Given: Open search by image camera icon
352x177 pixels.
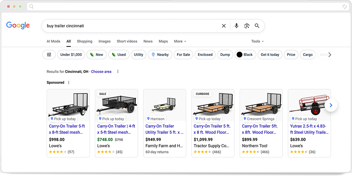Looking at the screenshot, I should pyautogui.click(x=246, y=26).
